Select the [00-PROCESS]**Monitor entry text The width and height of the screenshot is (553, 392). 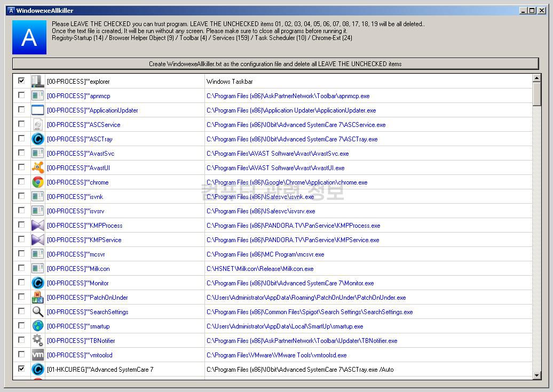point(78,283)
